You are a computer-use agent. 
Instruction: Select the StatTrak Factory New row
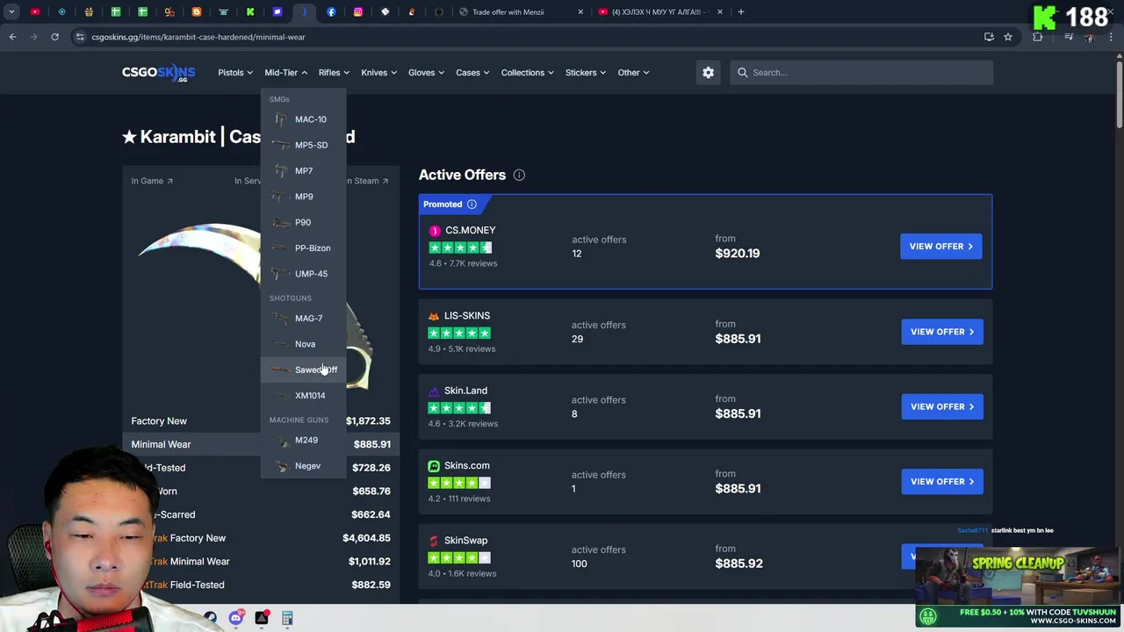coord(261,538)
